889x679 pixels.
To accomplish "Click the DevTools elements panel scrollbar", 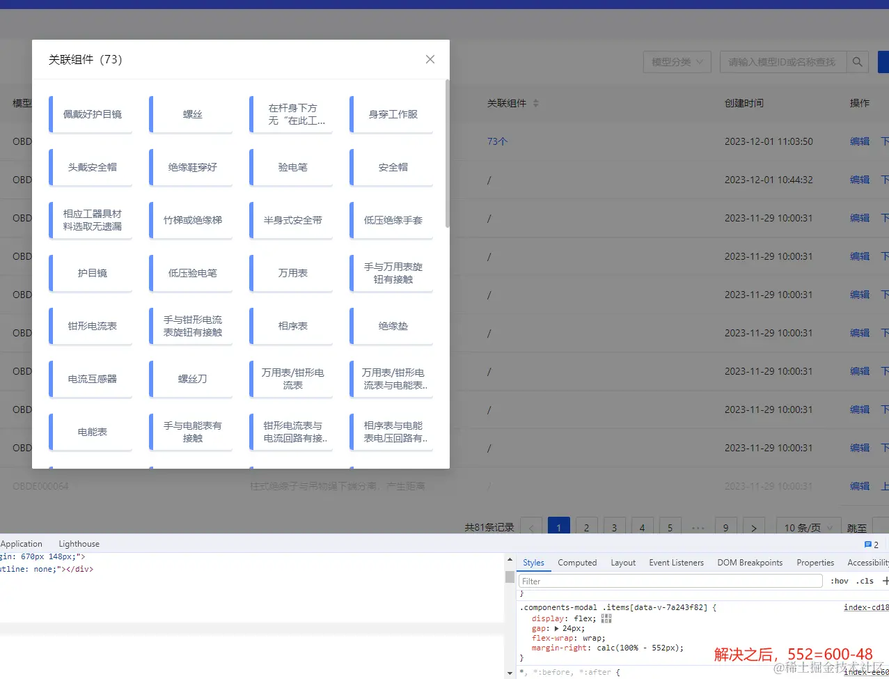I will 510,577.
